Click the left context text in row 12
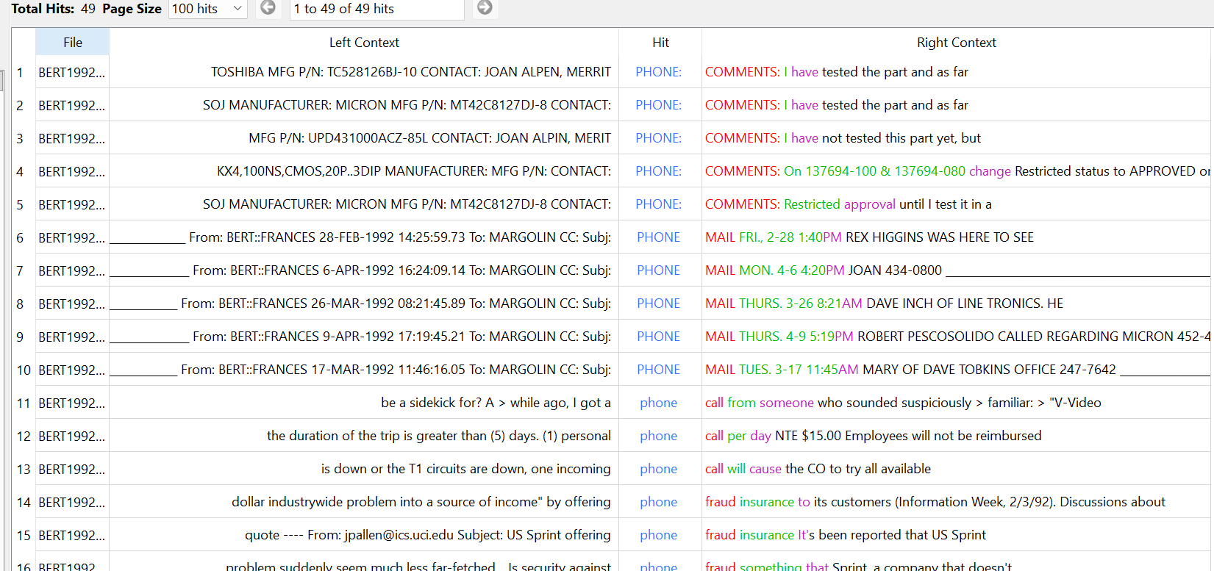Viewport: 1214px width, 571px height. click(x=438, y=436)
